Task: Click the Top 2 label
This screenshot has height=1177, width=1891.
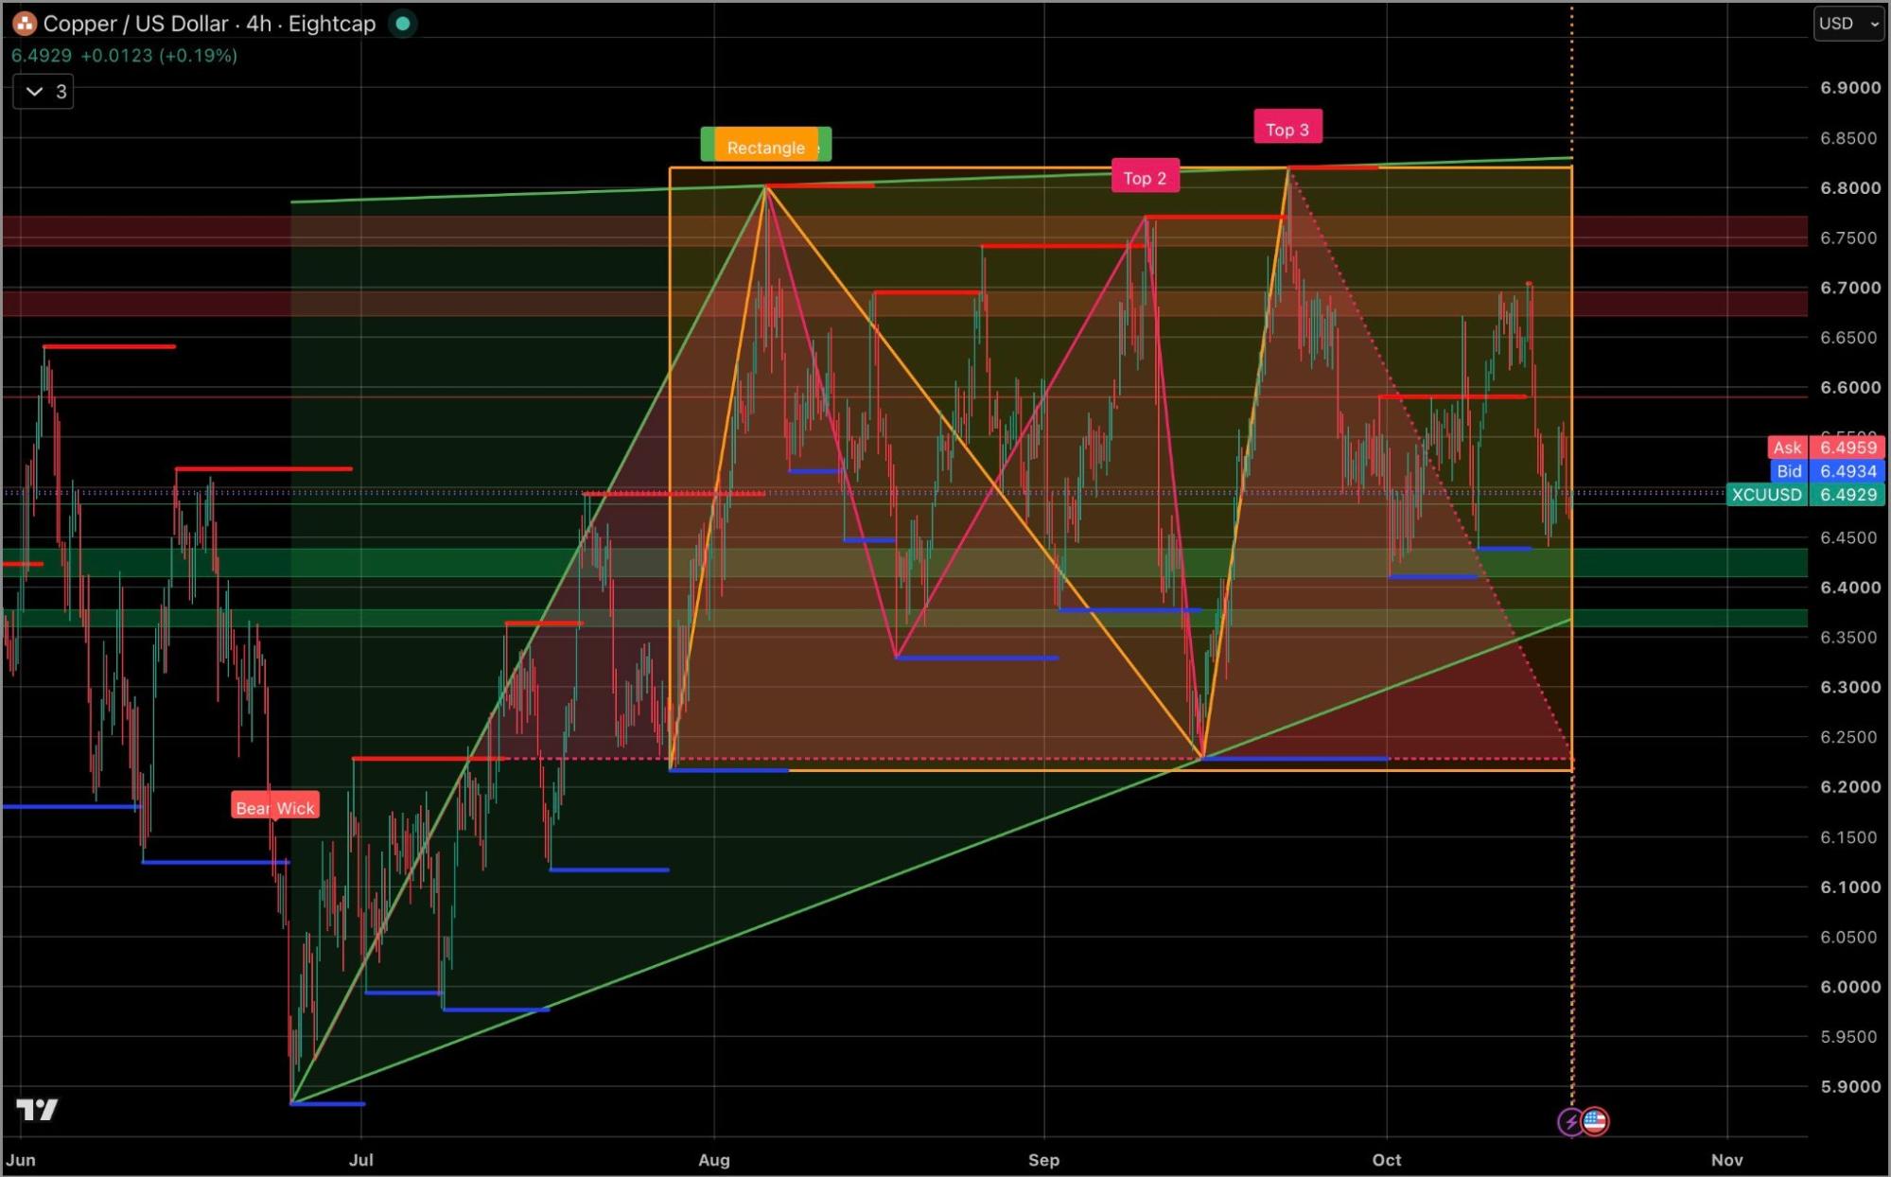Action: point(1145,178)
